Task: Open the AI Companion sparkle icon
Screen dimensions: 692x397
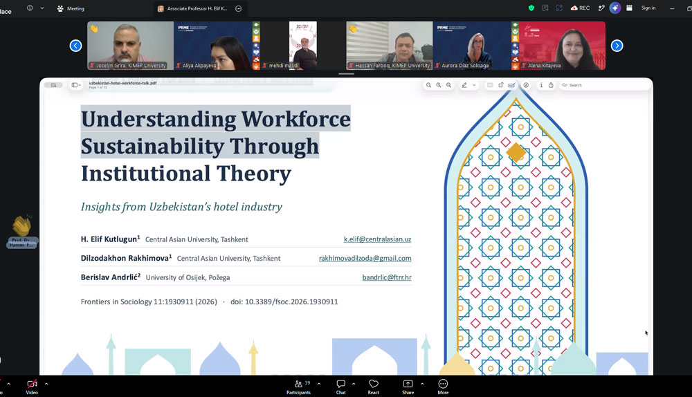Action: [x=614, y=8]
